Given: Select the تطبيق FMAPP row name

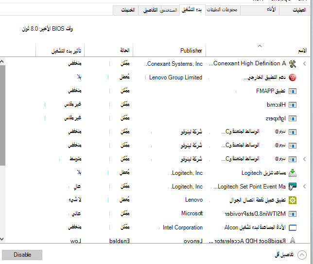Looking at the screenshot, I should (x=271, y=91).
